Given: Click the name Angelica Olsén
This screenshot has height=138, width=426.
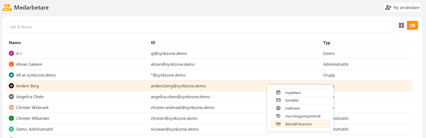Looking at the screenshot, I should [x=30, y=97].
